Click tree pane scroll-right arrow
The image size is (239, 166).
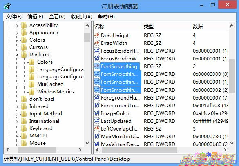coord(80,150)
